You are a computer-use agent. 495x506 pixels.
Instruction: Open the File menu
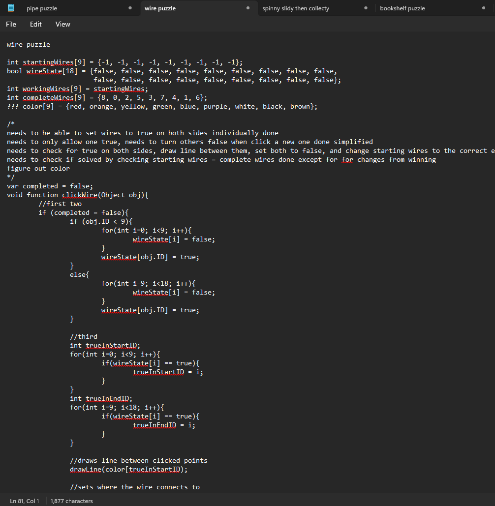pyautogui.click(x=11, y=24)
